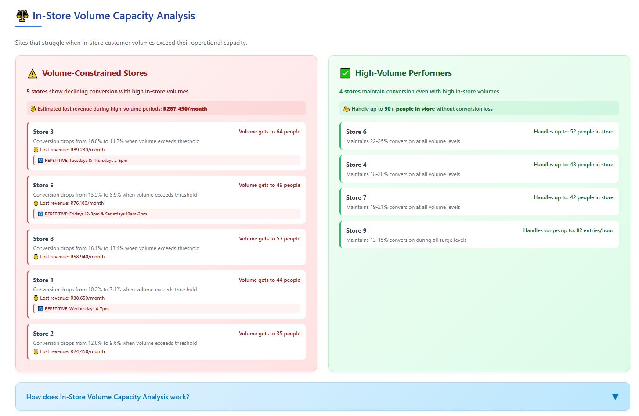
Task: Click the money bag icon next to Store 2 lost revenue
Action: [x=36, y=352]
